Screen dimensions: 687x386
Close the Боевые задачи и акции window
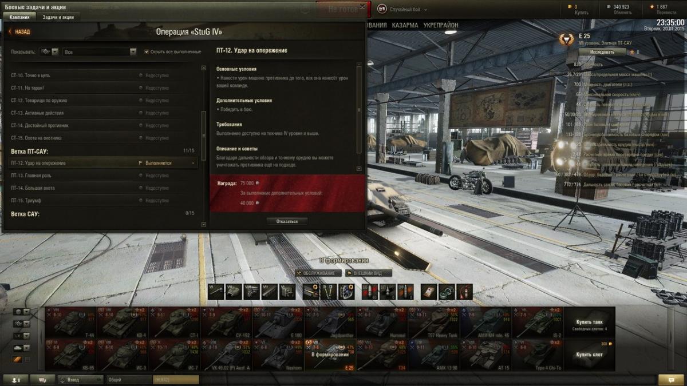coord(361,6)
